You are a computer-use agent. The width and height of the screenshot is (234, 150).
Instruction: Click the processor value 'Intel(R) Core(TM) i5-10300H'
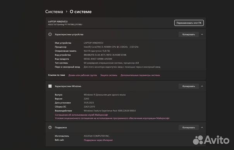pos(111,47)
